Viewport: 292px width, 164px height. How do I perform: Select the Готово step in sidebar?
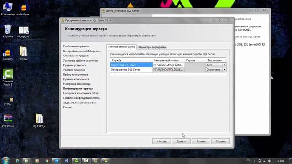68,108
